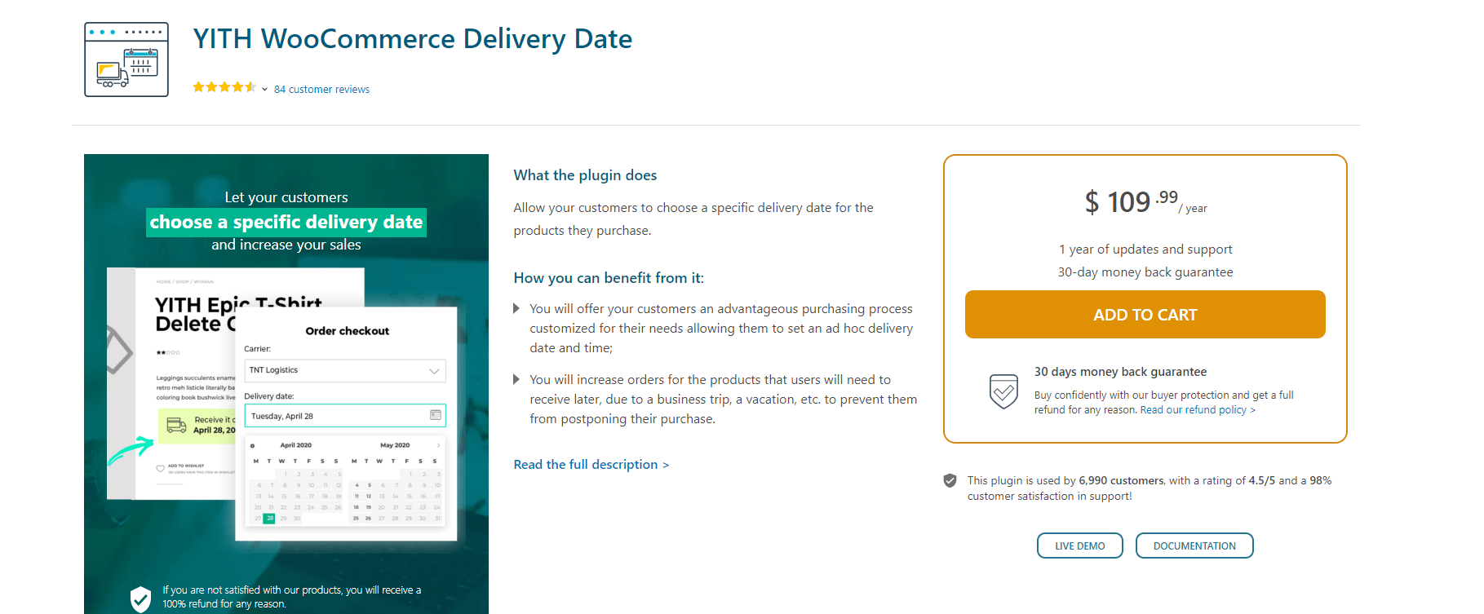
Task: Select April 28 on the calendar
Action: (x=270, y=517)
